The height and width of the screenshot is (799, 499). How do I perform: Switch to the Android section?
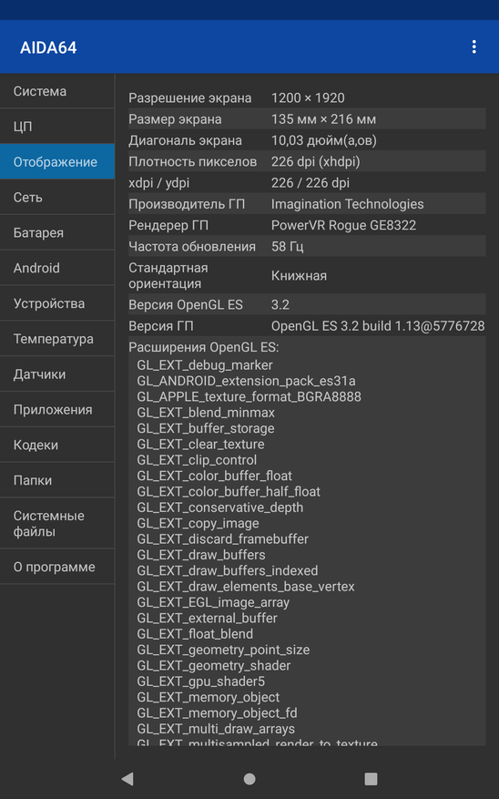pos(57,268)
